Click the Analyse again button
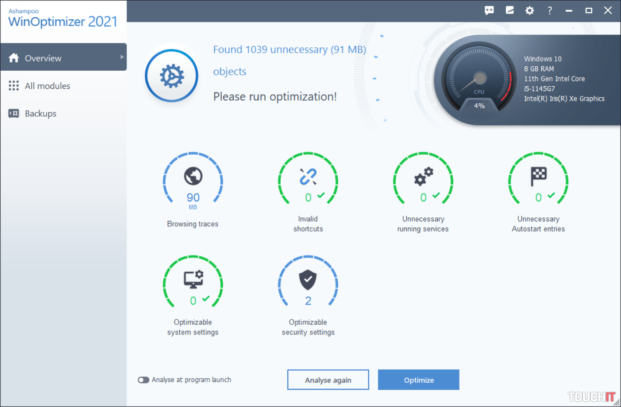 click(x=328, y=380)
